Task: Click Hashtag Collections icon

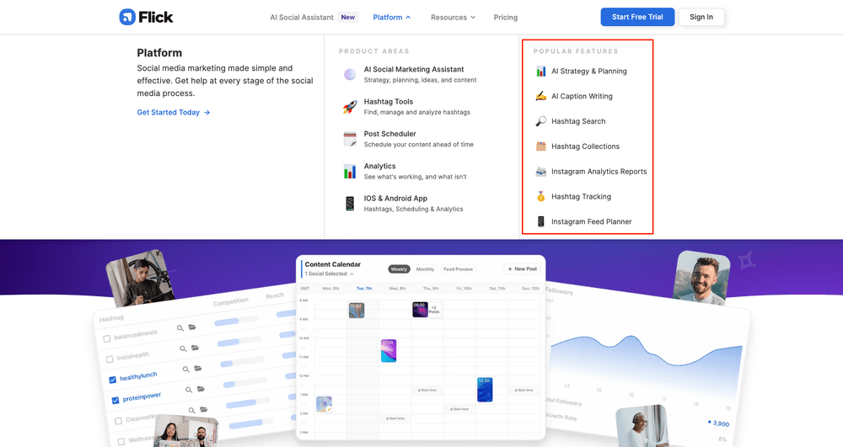Action: [541, 146]
